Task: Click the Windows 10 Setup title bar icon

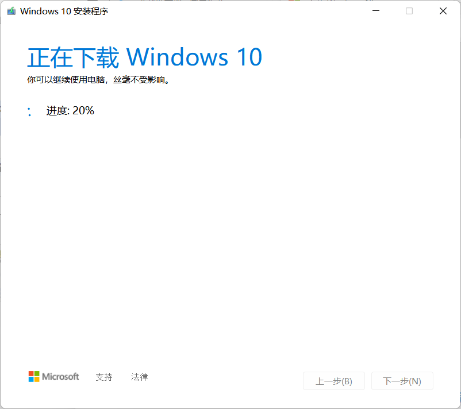Action: click(11, 11)
